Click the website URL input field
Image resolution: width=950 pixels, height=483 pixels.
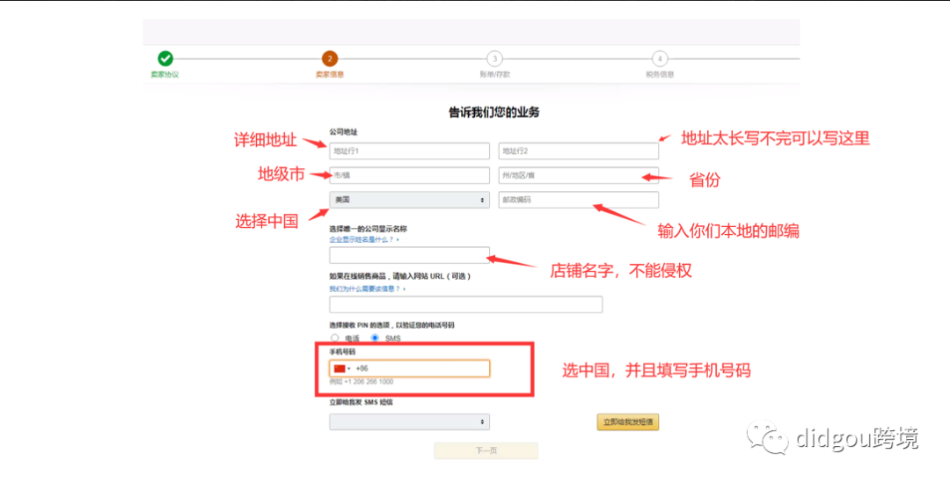coord(466,304)
